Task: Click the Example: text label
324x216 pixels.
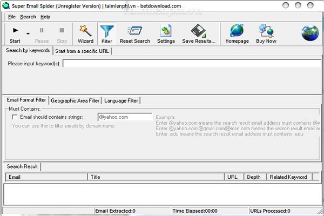Action: coord(165,117)
